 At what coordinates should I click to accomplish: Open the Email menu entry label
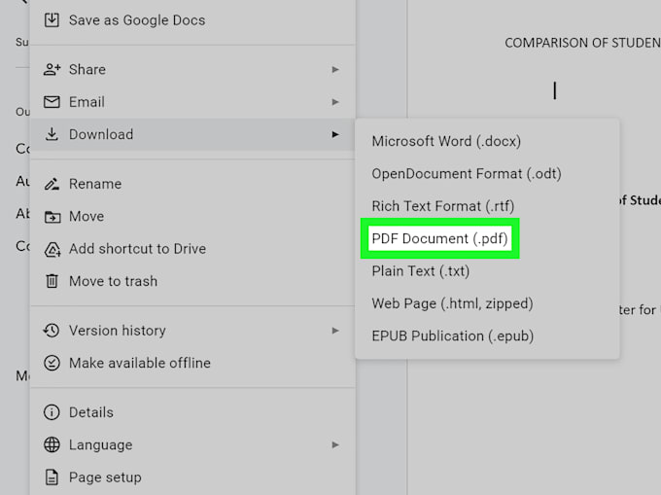[x=87, y=101]
